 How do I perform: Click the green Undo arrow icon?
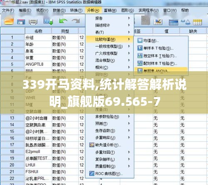point(63,21)
